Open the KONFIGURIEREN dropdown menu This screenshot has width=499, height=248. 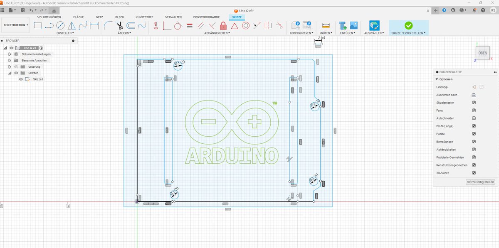point(301,33)
